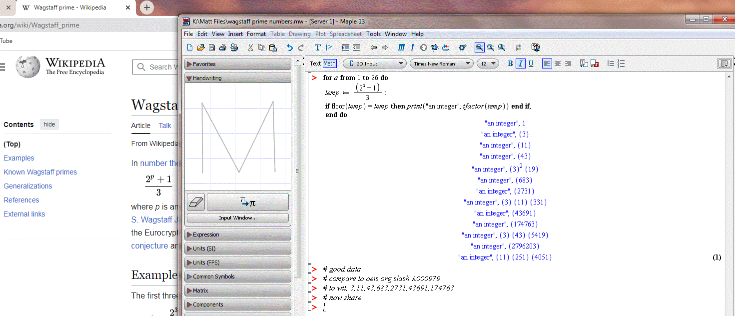735x316 pixels.
Task: Print the worksheet from the toolbar
Action: 222,47
